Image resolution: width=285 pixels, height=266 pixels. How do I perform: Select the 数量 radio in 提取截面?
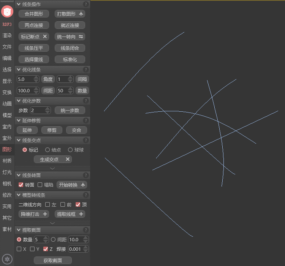click(19, 239)
